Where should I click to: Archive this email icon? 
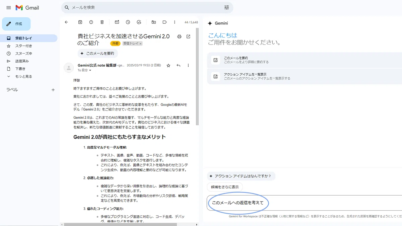click(80, 22)
